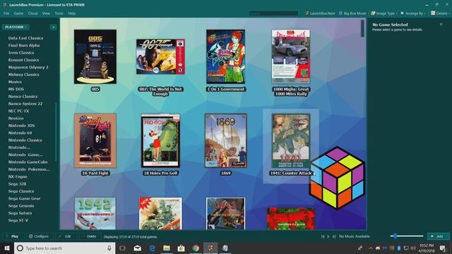452x254 pixels.
Task: Select Data East Classics platform
Action: [x=25, y=38]
